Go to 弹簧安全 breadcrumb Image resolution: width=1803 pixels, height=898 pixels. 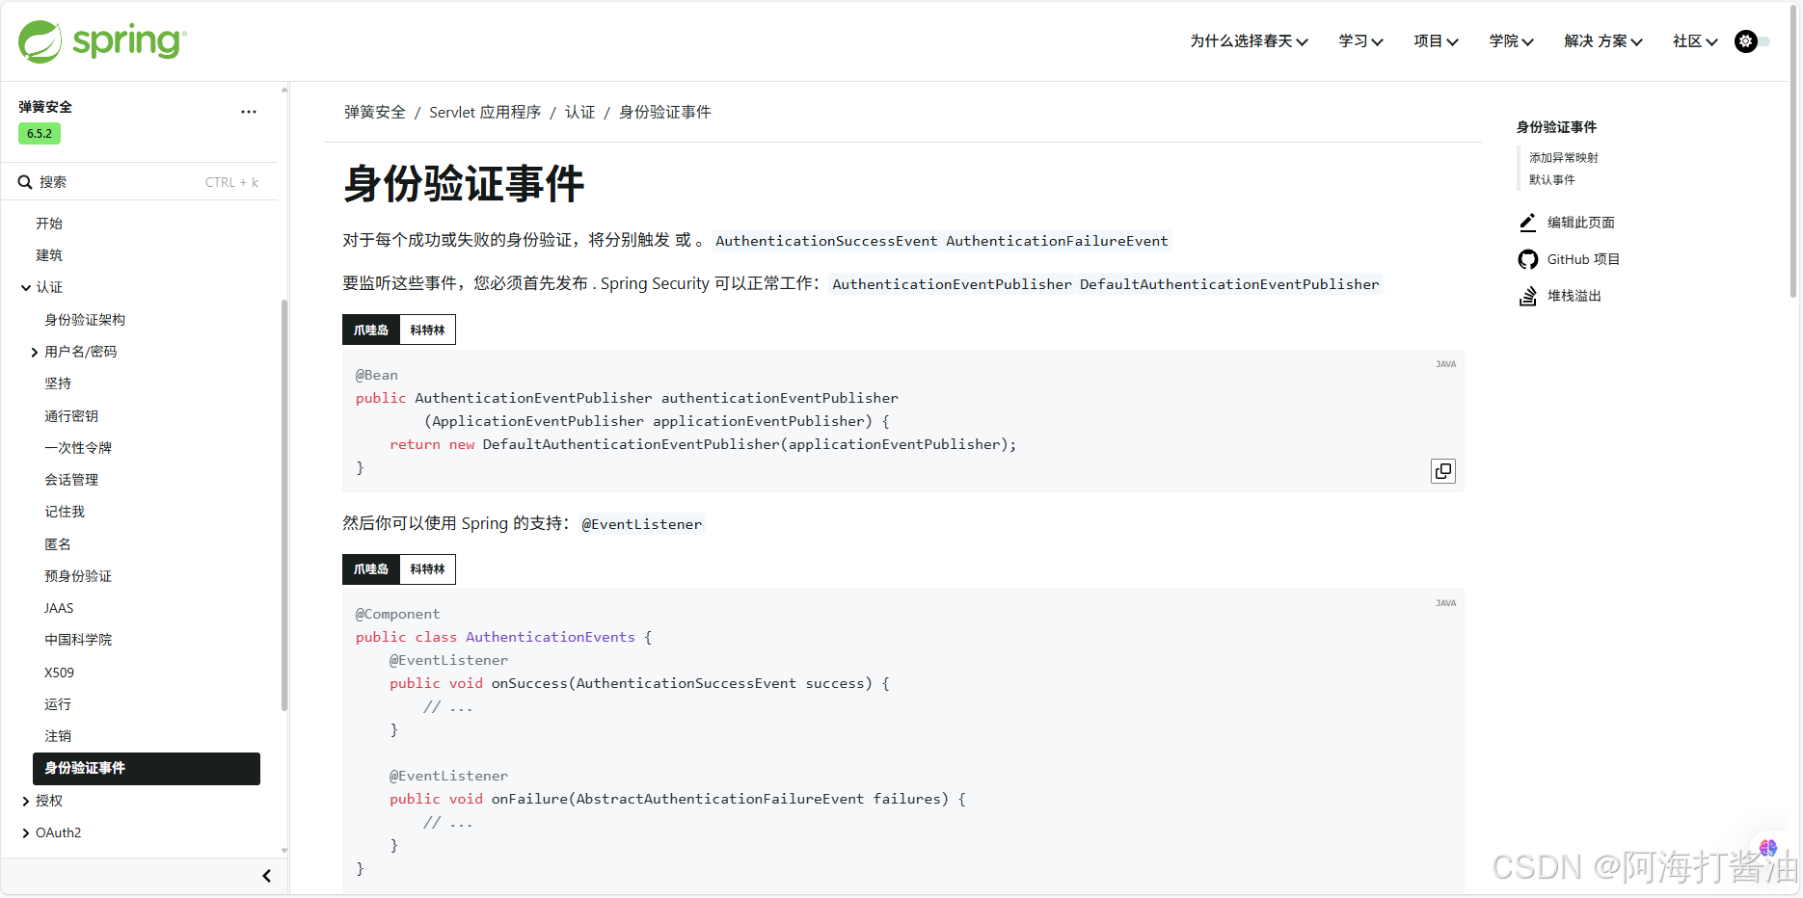coord(375,113)
